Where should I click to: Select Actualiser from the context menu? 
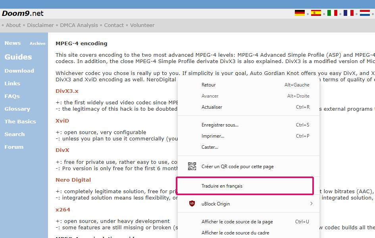pyautogui.click(x=248, y=107)
